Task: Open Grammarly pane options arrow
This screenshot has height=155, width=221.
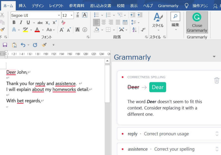Action: 214,56
